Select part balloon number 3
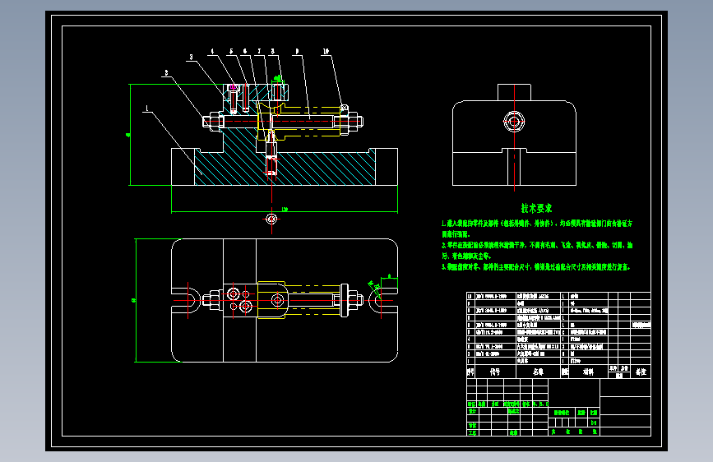This screenshot has height=462, width=713. point(191,57)
